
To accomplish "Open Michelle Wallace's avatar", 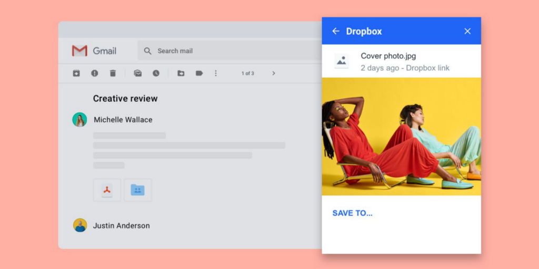I will (x=79, y=120).
